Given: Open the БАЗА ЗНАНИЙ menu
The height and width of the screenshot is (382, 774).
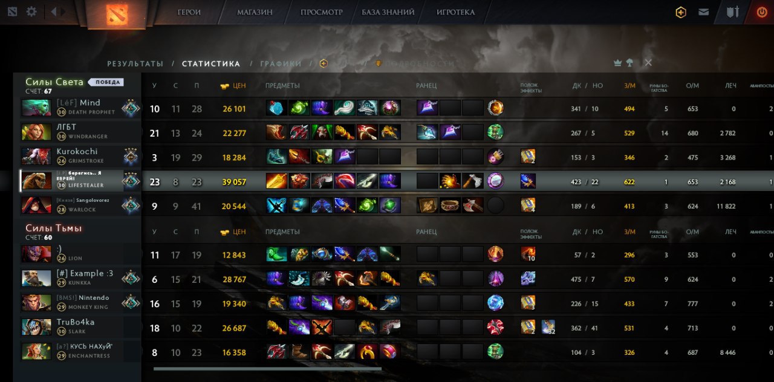Looking at the screenshot, I should click(388, 12).
